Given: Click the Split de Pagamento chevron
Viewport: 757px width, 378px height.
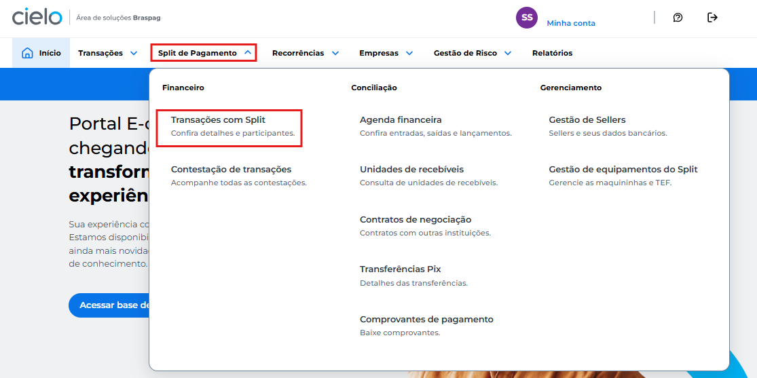Looking at the screenshot, I should (248, 53).
